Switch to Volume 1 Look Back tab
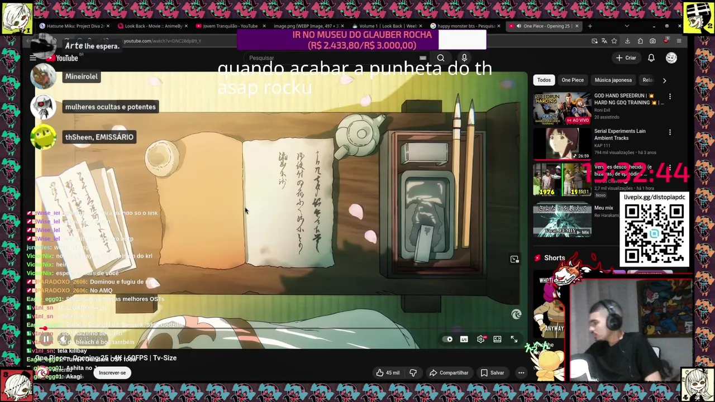The height and width of the screenshot is (402, 715). (387, 26)
